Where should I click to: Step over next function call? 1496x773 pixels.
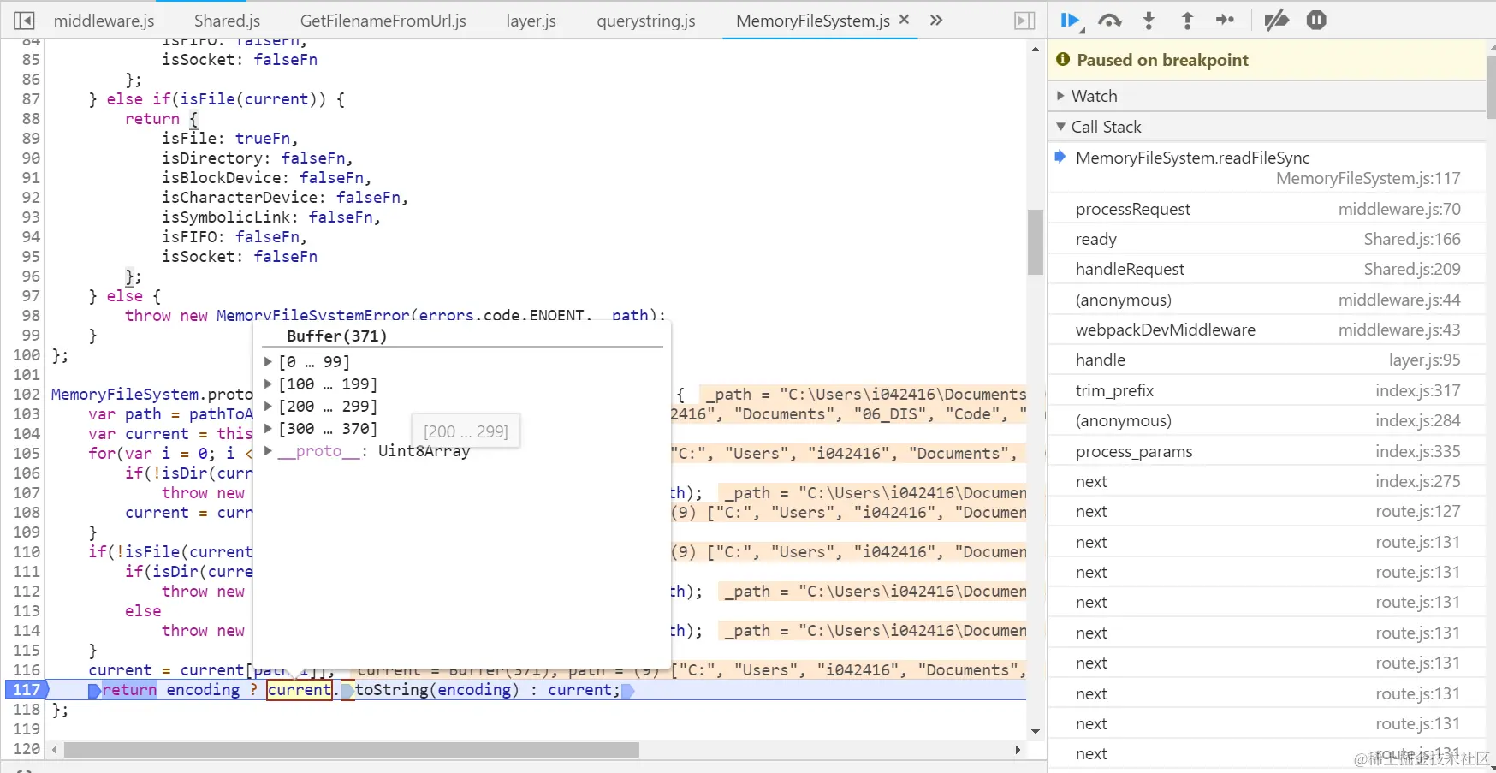[1110, 21]
